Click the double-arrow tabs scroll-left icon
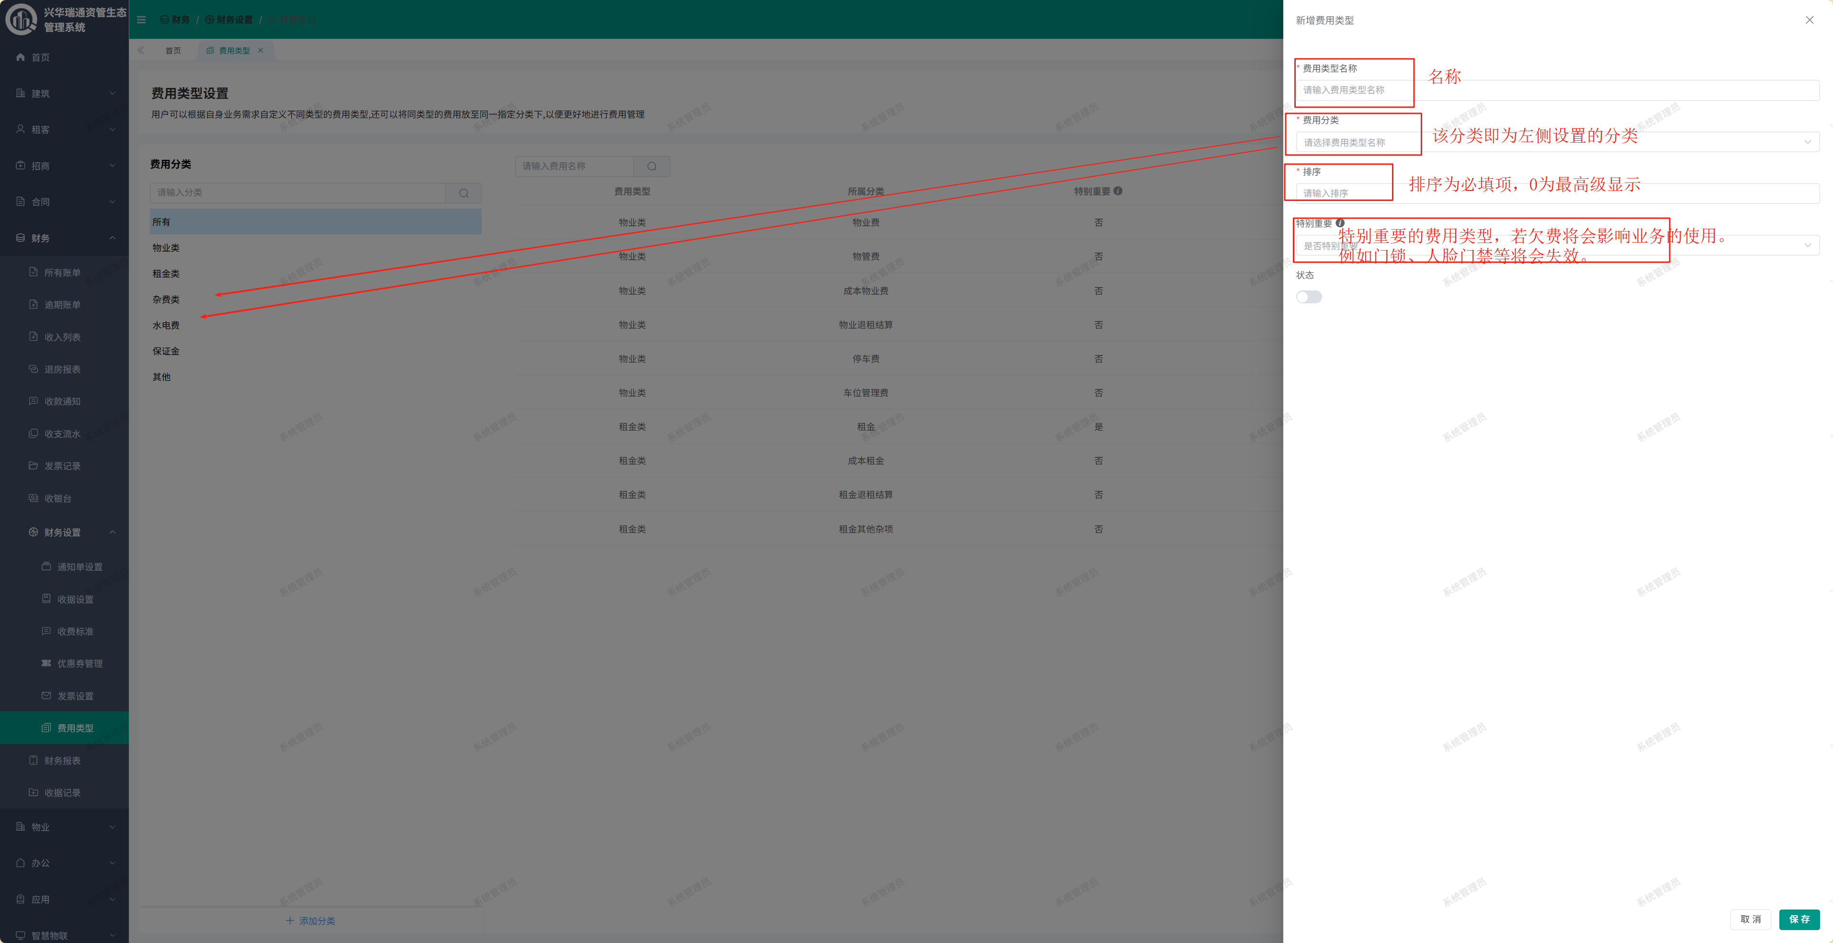 pyautogui.click(x=141, y=51)
